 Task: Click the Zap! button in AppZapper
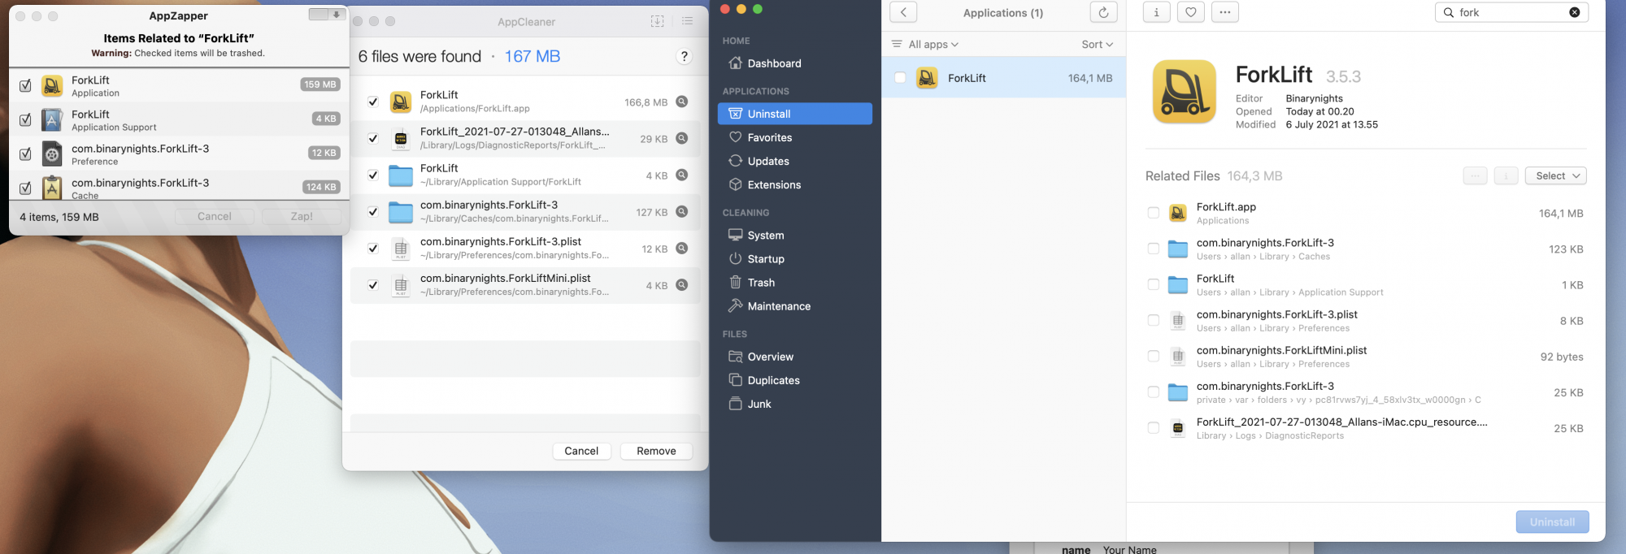(x=302, y=217)
